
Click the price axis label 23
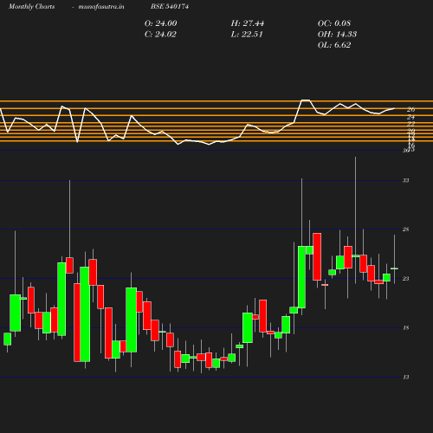pos(406,279)
